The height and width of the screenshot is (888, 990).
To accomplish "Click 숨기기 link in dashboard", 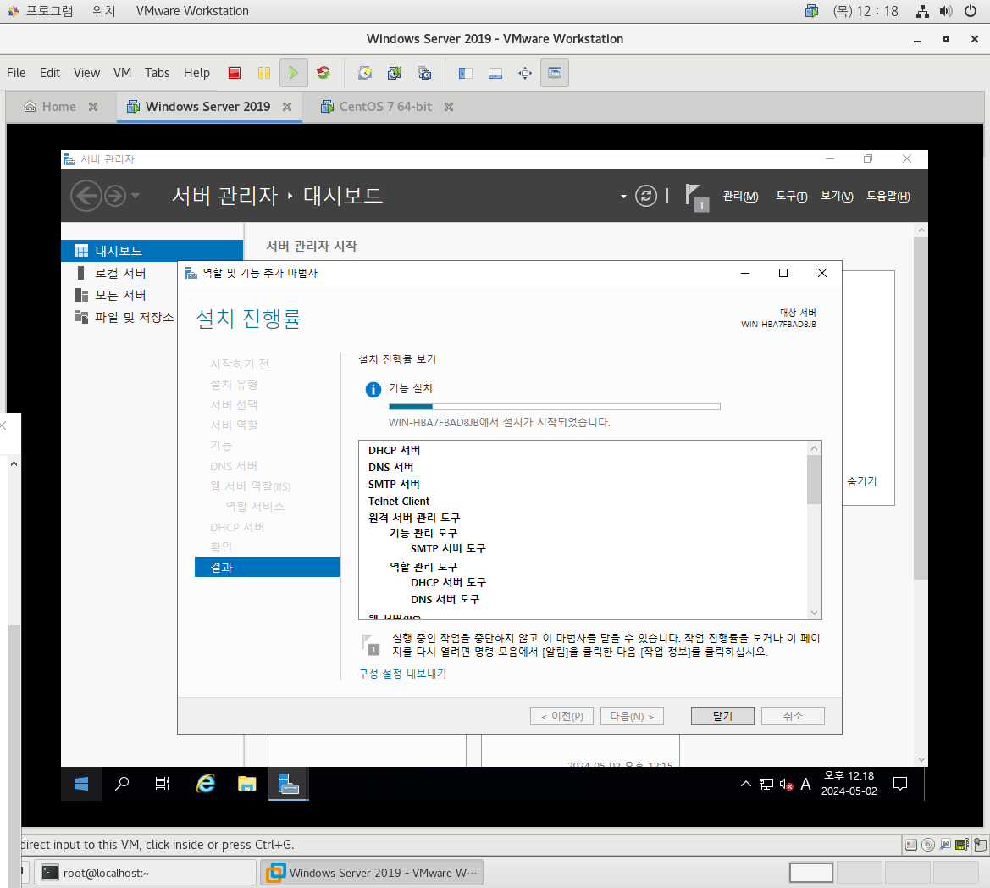I will click(x=862, y=481).
